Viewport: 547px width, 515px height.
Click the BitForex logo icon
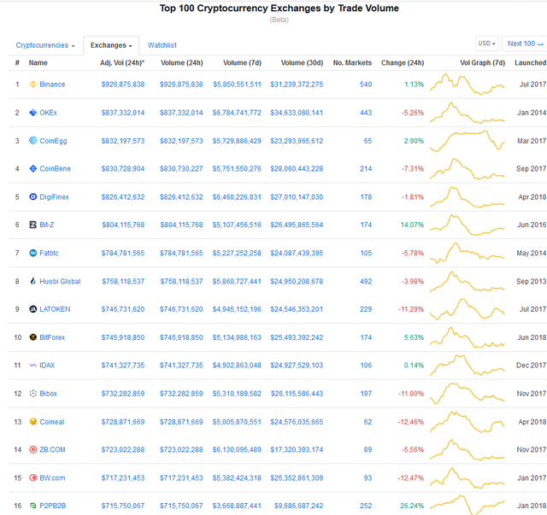coord(32,337)
